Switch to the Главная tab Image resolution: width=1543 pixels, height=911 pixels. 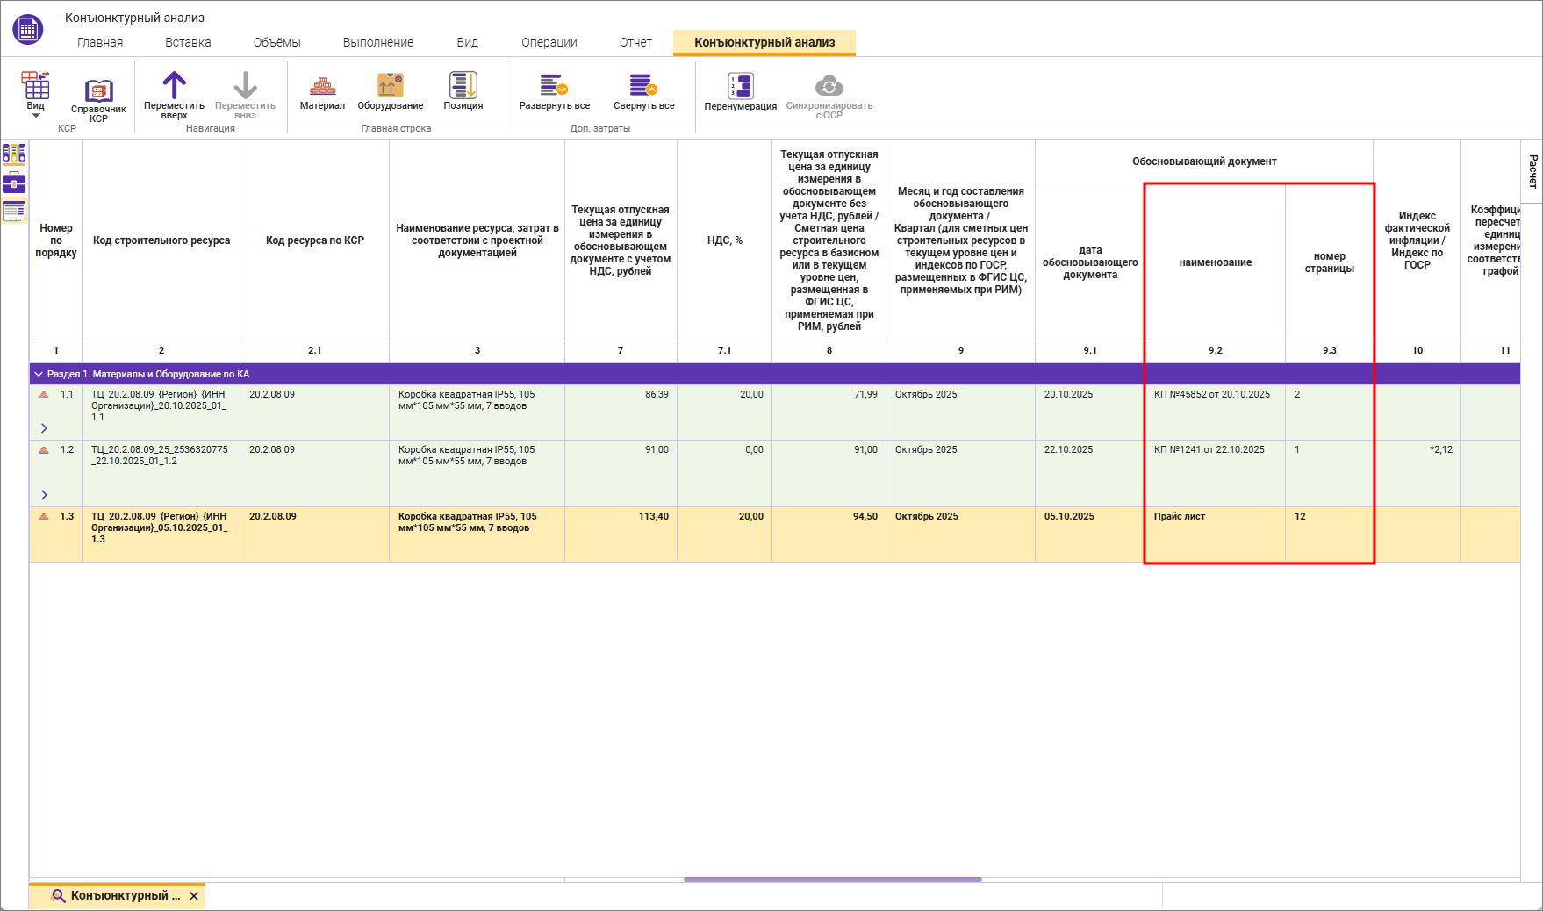100,42
